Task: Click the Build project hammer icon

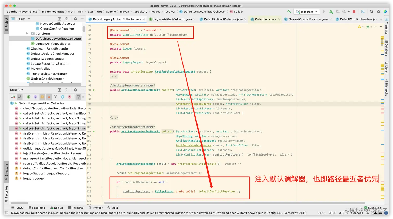Action: (x=289, y=12)
